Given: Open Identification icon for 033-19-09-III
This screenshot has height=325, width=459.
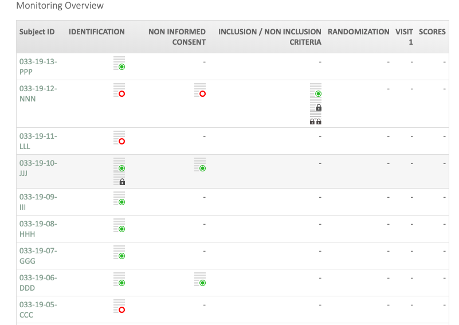Looking at the screenshot, I should pos(119,198).
